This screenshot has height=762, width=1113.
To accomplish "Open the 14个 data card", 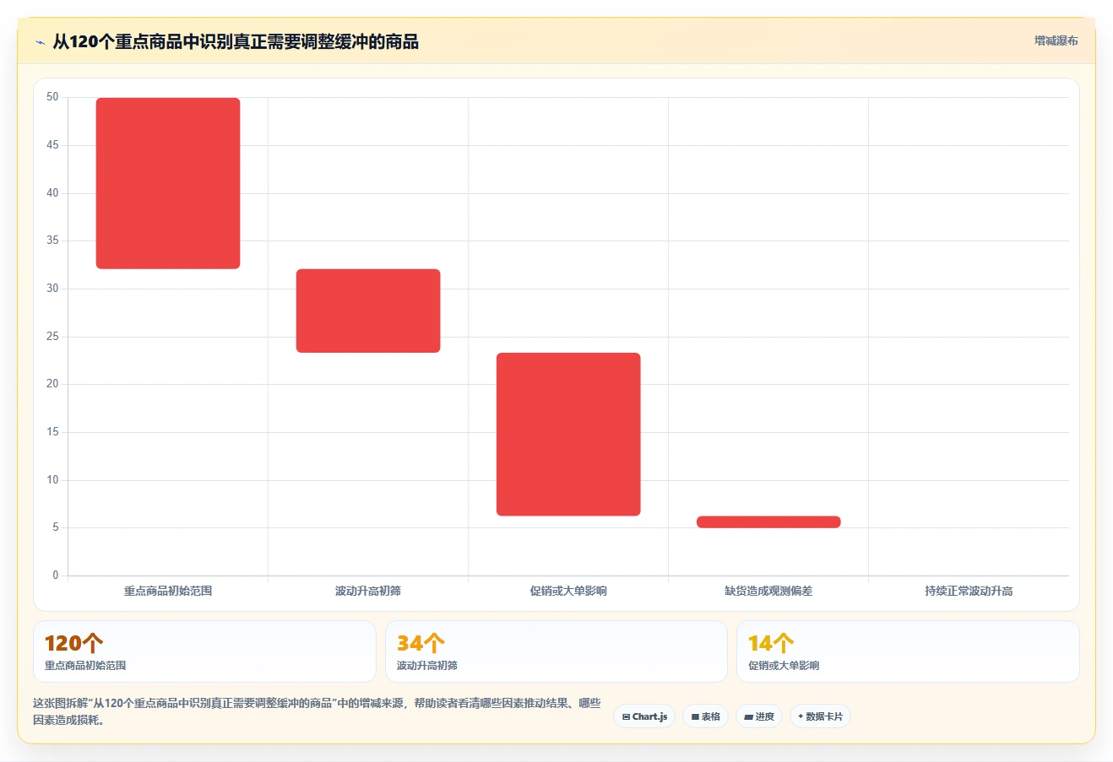I will (908, 651).
